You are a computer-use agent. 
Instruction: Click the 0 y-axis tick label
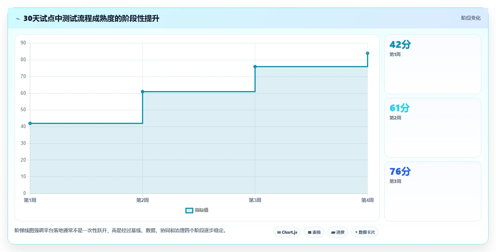point(25,193)
